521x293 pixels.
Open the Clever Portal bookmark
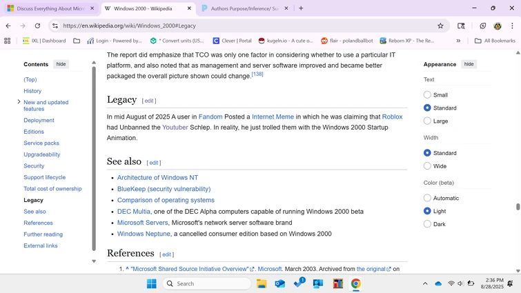pos(233,41)
